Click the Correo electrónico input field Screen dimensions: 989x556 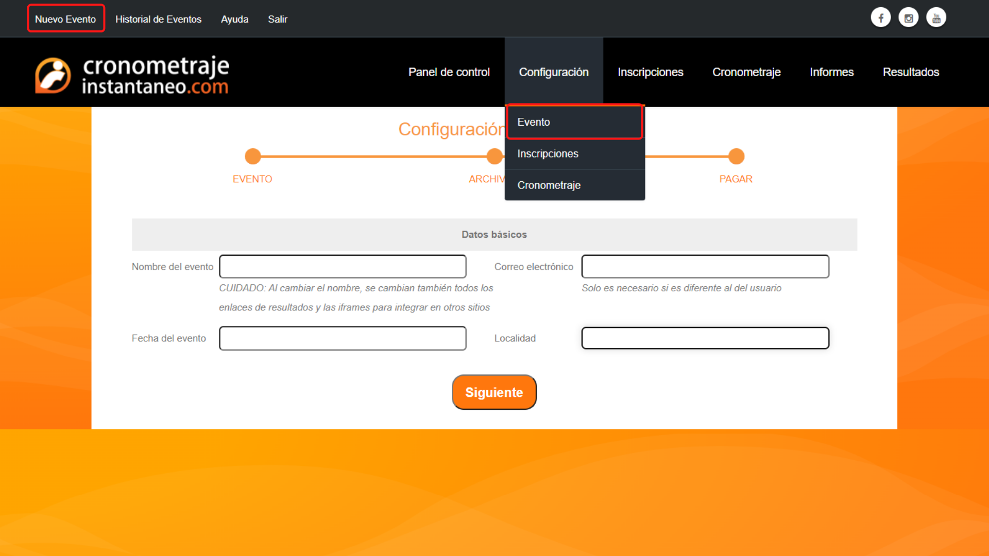click(x=705, y=267)
